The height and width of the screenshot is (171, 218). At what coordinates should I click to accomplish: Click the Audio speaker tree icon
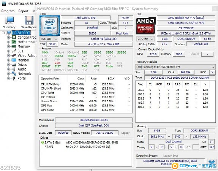point(14,69)
